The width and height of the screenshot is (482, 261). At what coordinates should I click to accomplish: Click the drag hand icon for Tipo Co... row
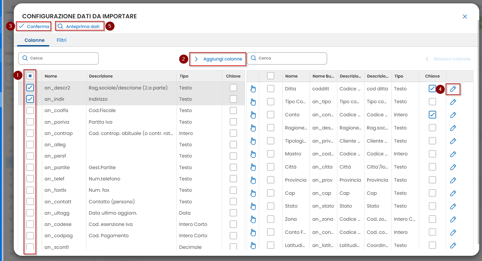click(x=253, y=102)
